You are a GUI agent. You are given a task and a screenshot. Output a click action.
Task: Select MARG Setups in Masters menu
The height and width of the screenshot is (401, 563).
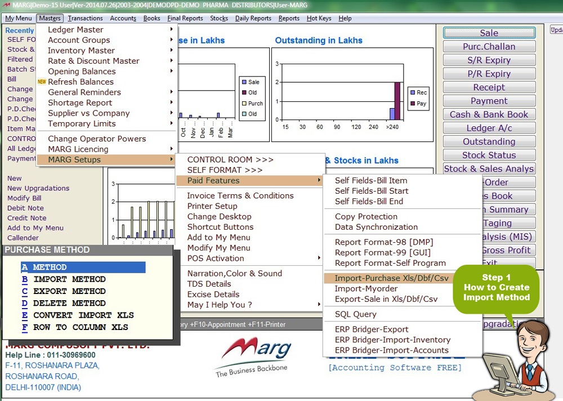106,159
